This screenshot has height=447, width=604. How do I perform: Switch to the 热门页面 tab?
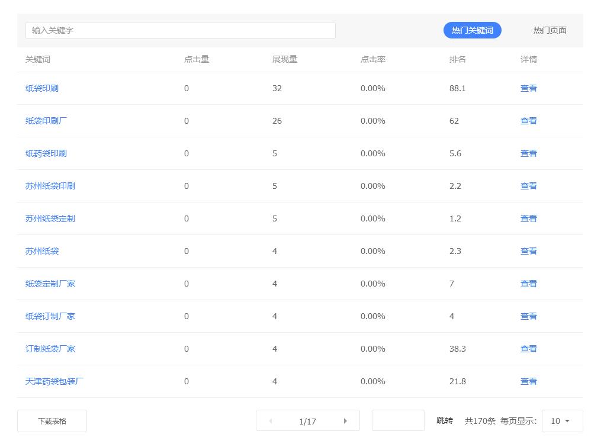click(x=550, y=30)
